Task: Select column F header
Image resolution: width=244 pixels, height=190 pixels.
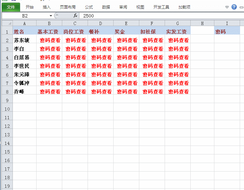Action: point(152,23)
